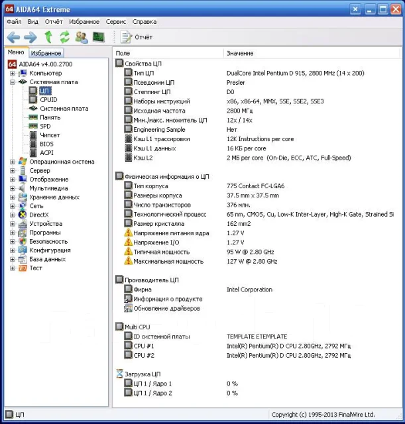Expand the Тест tree node
405x424 pixels.
(x=13, y=268)
